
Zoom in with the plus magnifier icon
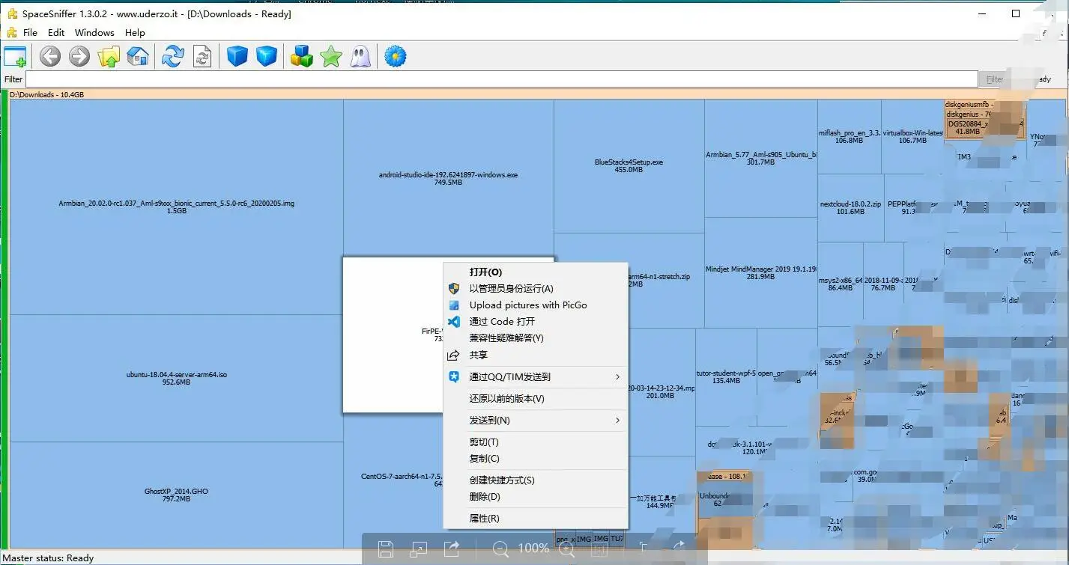(x=567, y=549)
